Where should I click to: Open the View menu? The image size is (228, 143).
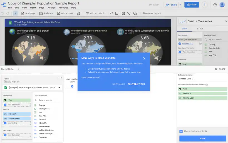coord(24,8)
